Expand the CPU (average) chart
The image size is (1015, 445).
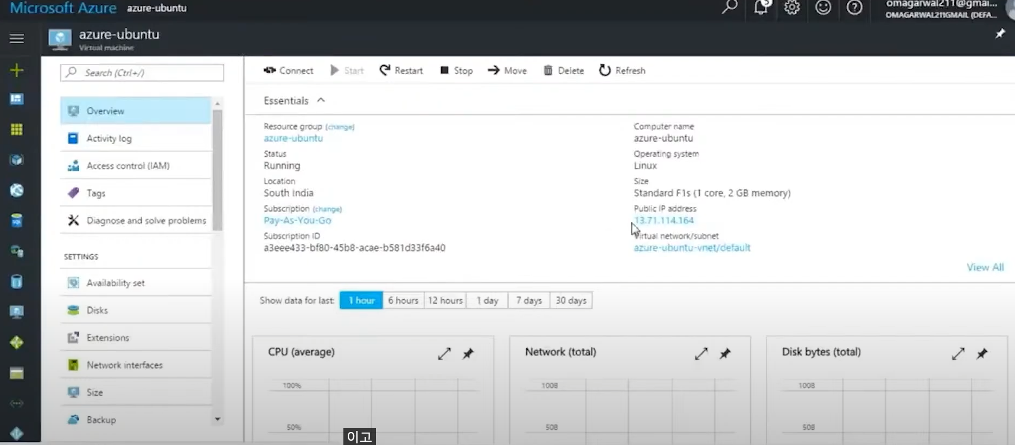(444, 354)
